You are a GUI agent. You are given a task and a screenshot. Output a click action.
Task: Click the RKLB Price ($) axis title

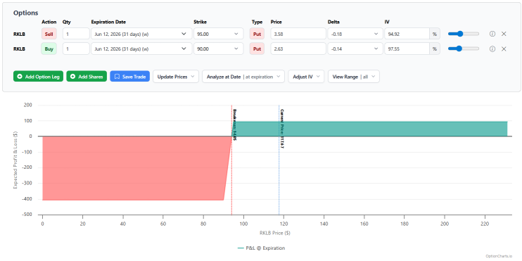tap(275, 233)
